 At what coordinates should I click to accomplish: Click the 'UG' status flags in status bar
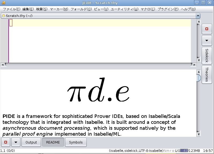click(x=177, y=151)
